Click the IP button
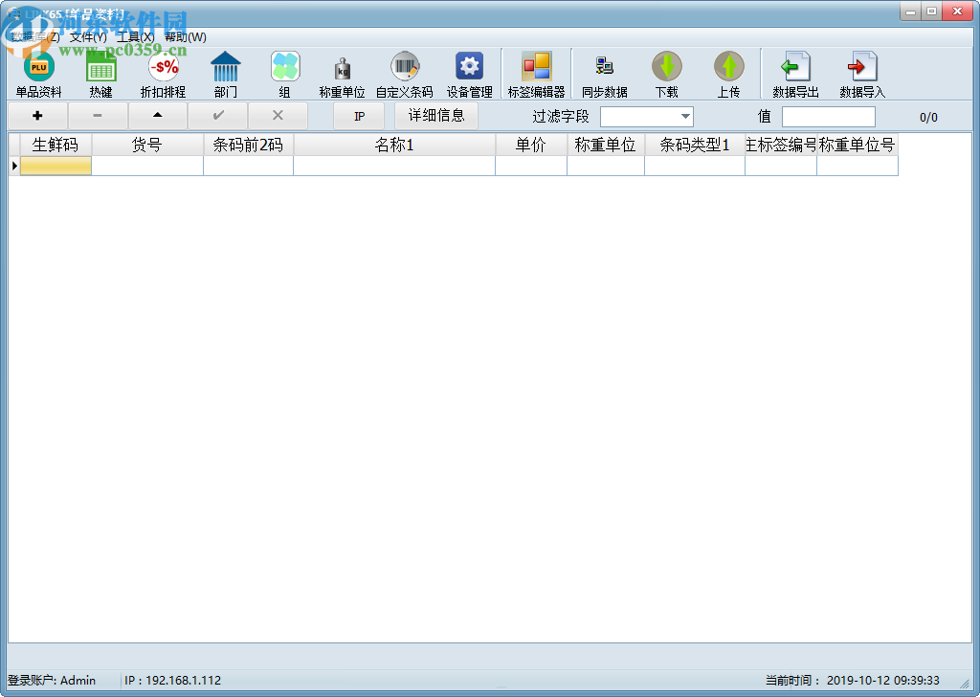 (x=358, y=116)
